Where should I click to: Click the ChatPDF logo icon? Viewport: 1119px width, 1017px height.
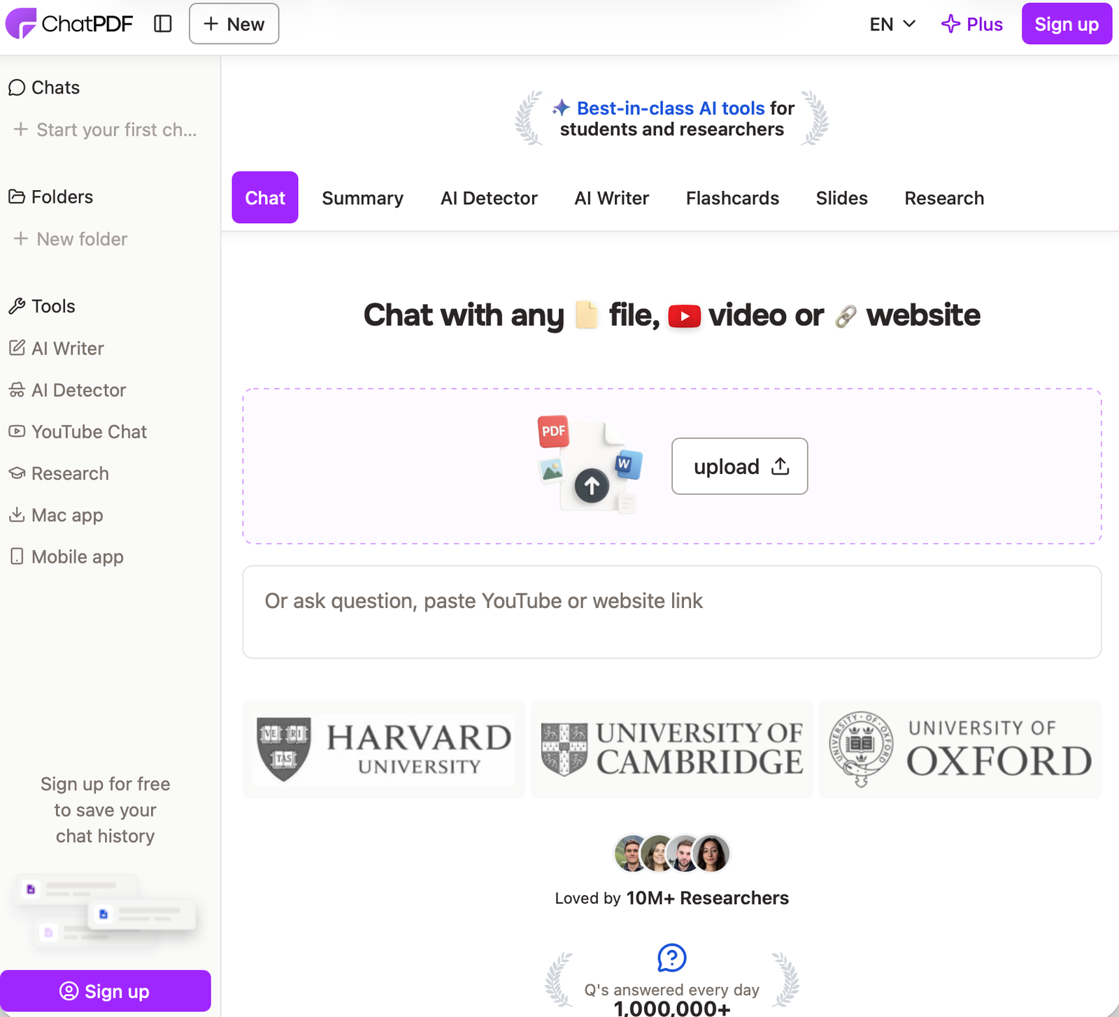21,24
